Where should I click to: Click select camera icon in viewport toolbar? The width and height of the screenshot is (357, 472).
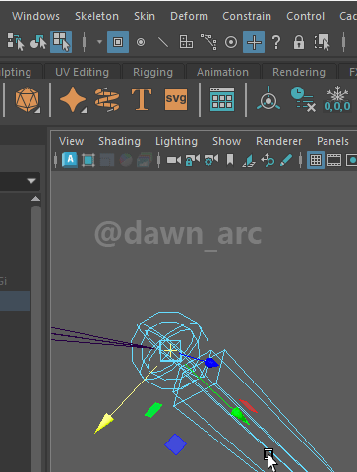coord(174,160)
